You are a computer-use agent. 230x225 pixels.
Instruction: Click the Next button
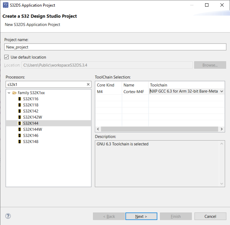click(x=141, y=216)
